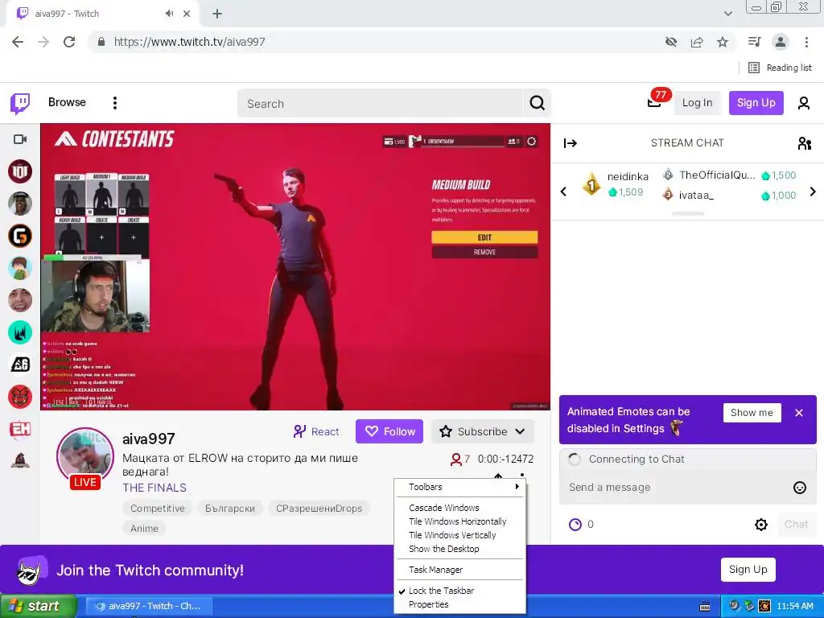Screen dimensions: 824x618
Task: Select Cascade Windows from context menu
Action: tap(444, 508)
